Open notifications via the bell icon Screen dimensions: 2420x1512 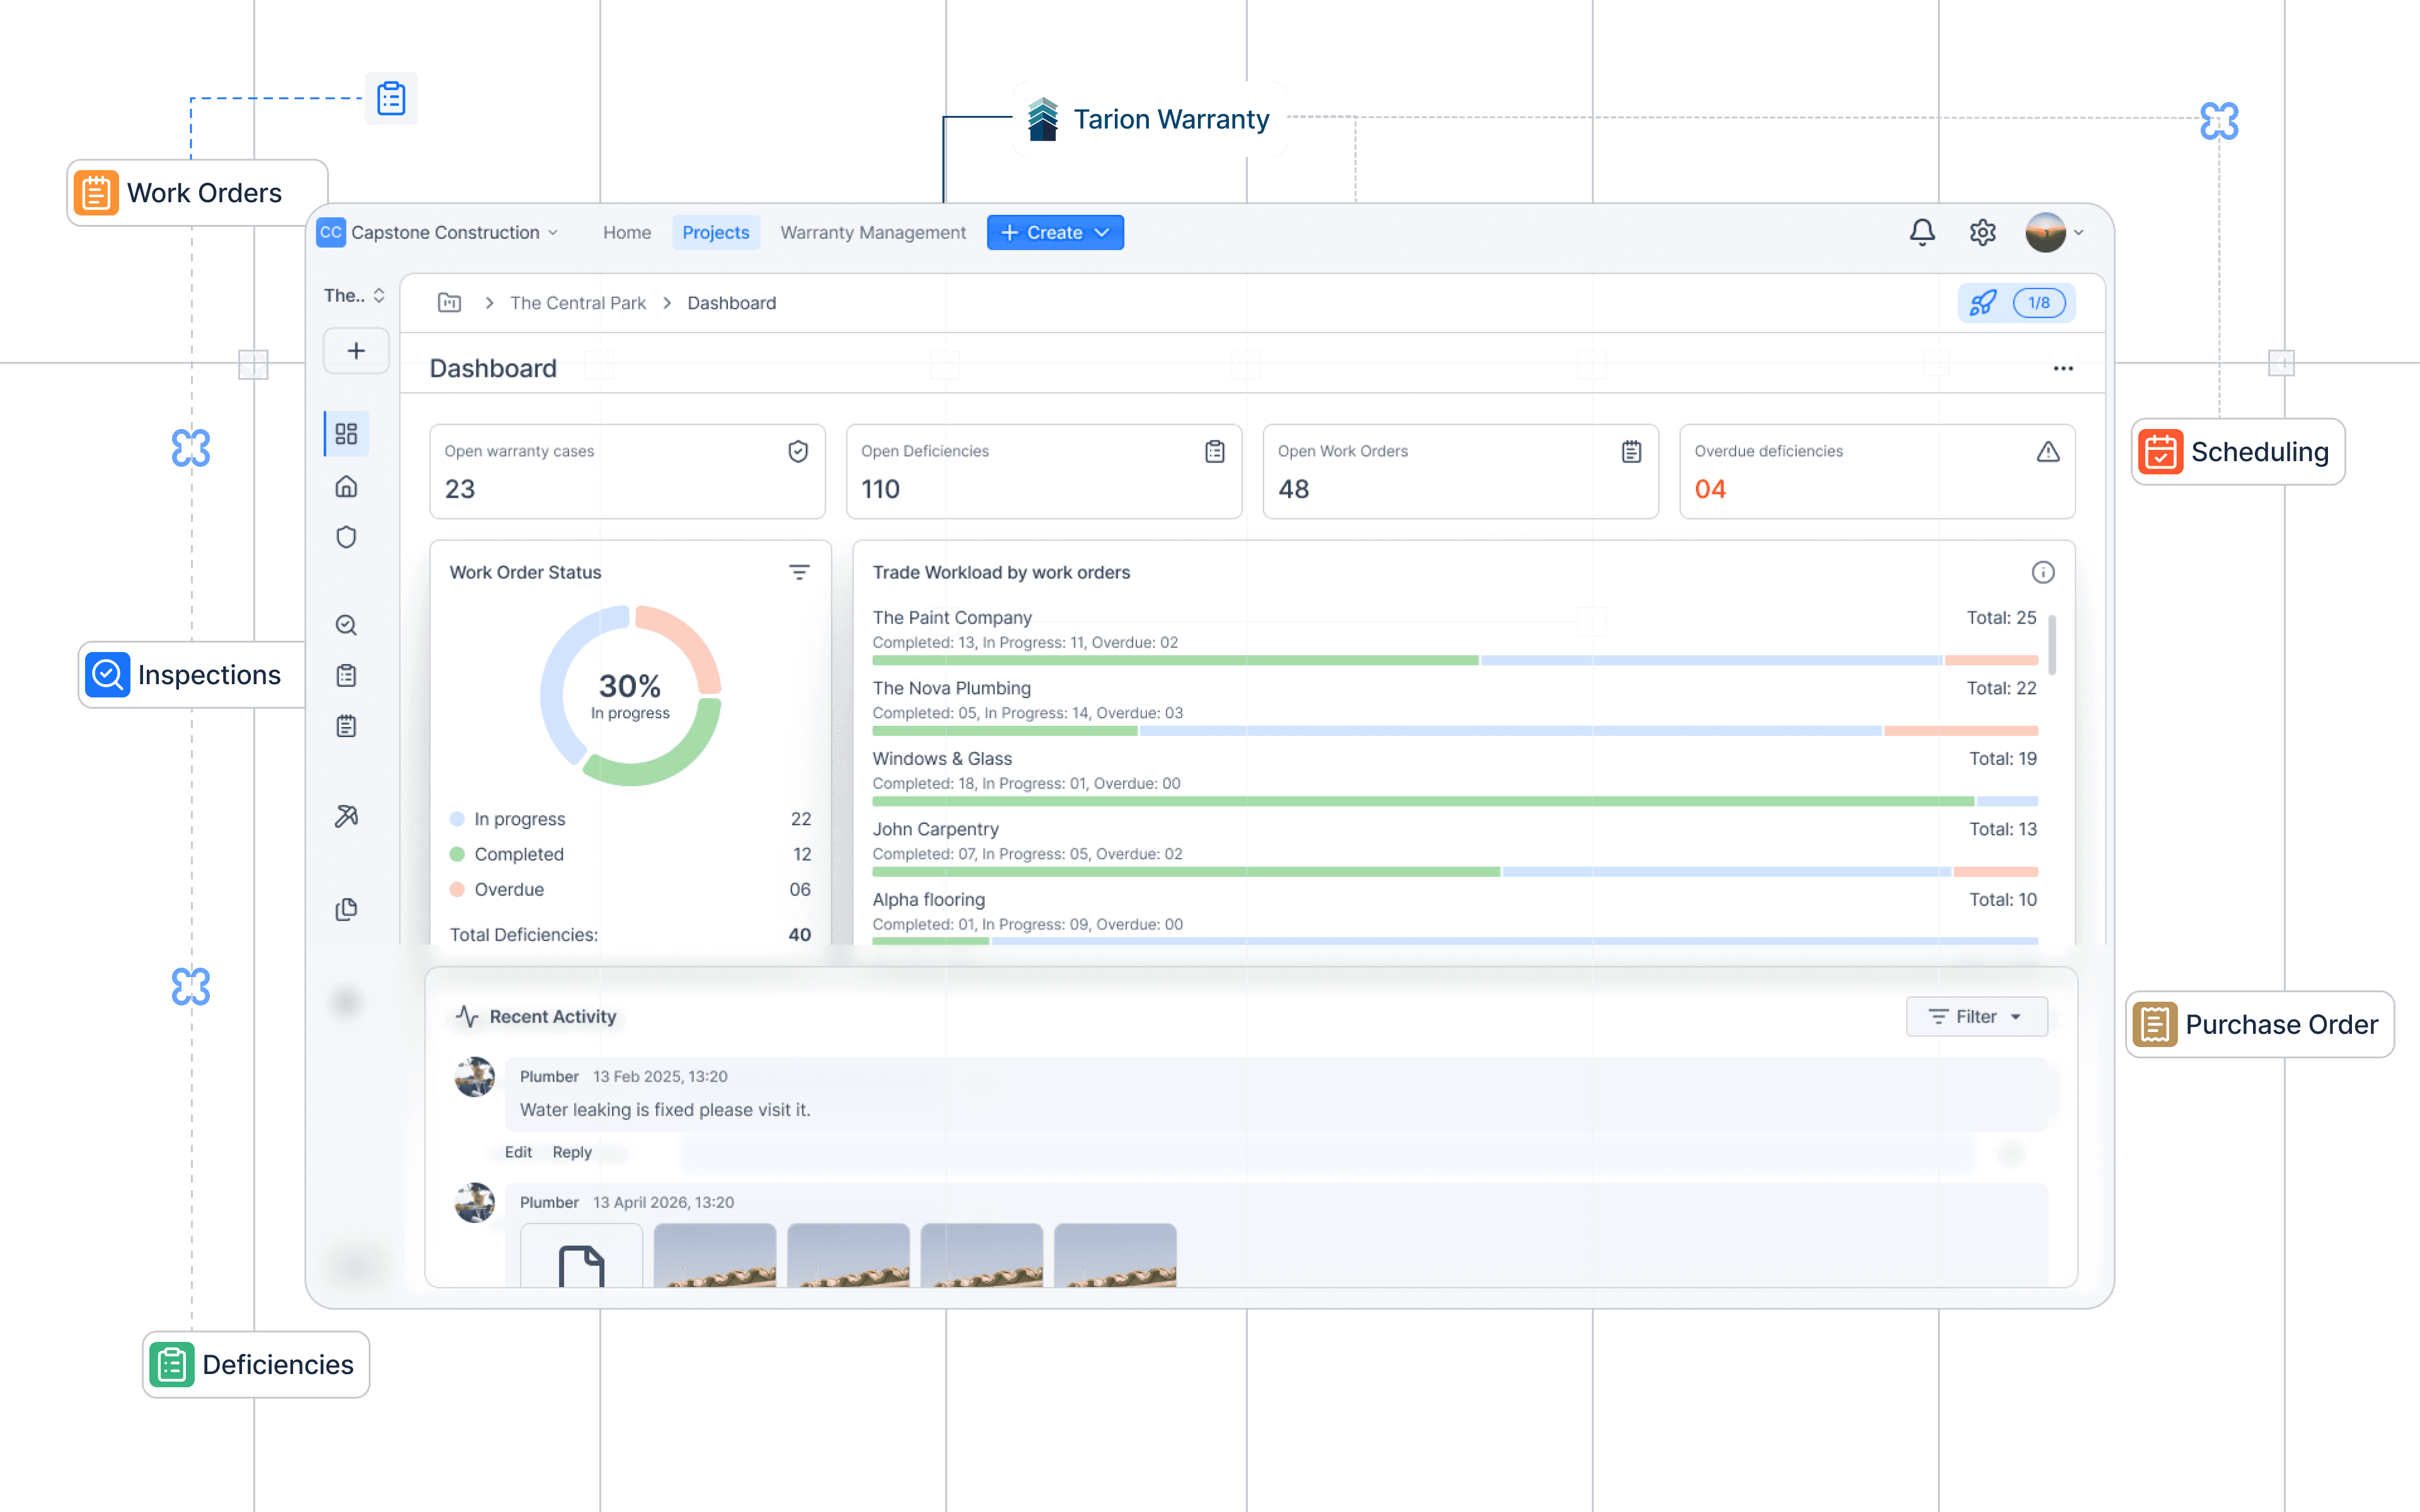coord(1921,232)
